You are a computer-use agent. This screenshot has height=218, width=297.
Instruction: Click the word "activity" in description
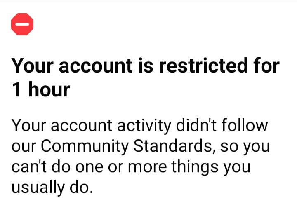146,125
